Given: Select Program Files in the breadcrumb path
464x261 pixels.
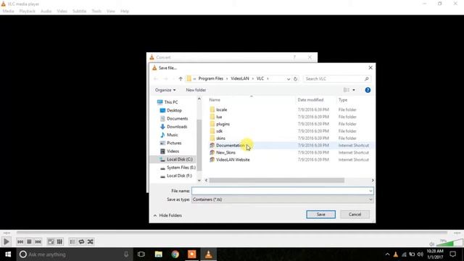Looking at the screenshot, I should pos(211,78).
